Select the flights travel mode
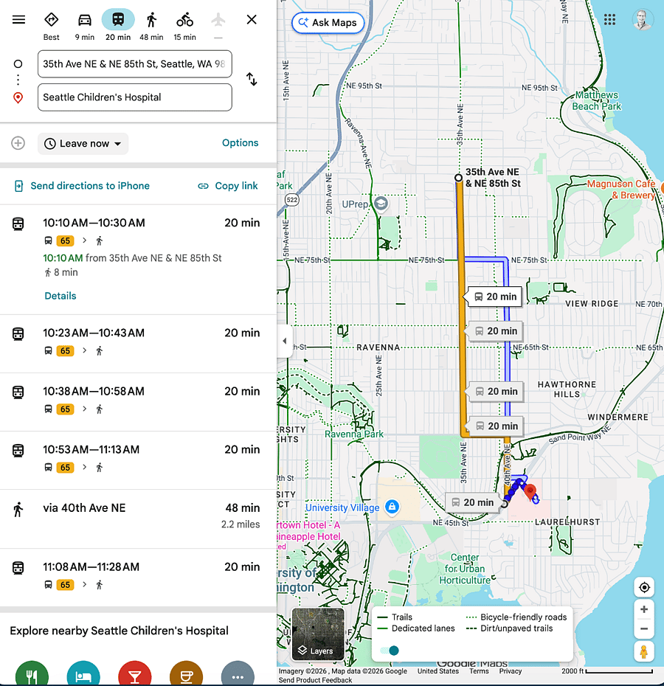This screenshot has height=686, width=664. [x=218, y=27]
